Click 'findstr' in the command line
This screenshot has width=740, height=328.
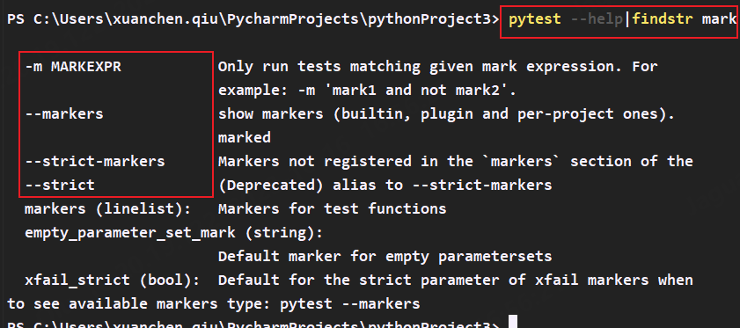point(663,19)
